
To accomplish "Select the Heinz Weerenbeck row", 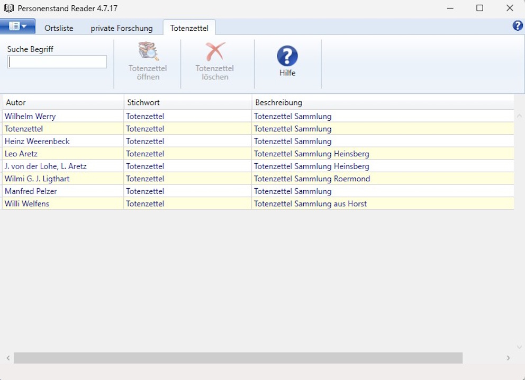I will pyautogui.click(x=258, y=141).
